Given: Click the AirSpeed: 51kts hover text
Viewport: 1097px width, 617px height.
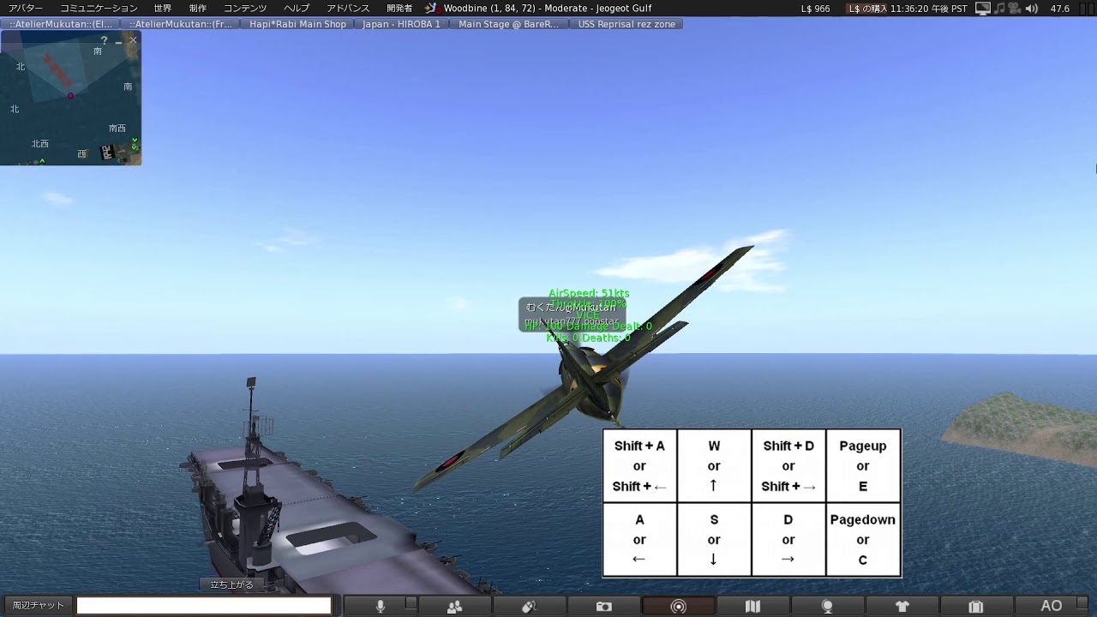Looking at the screenshot, I should click(589, 293).
